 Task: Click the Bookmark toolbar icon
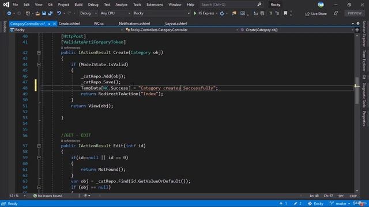[x=285, y=13]
